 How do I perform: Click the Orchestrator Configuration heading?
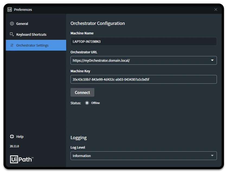98,23
